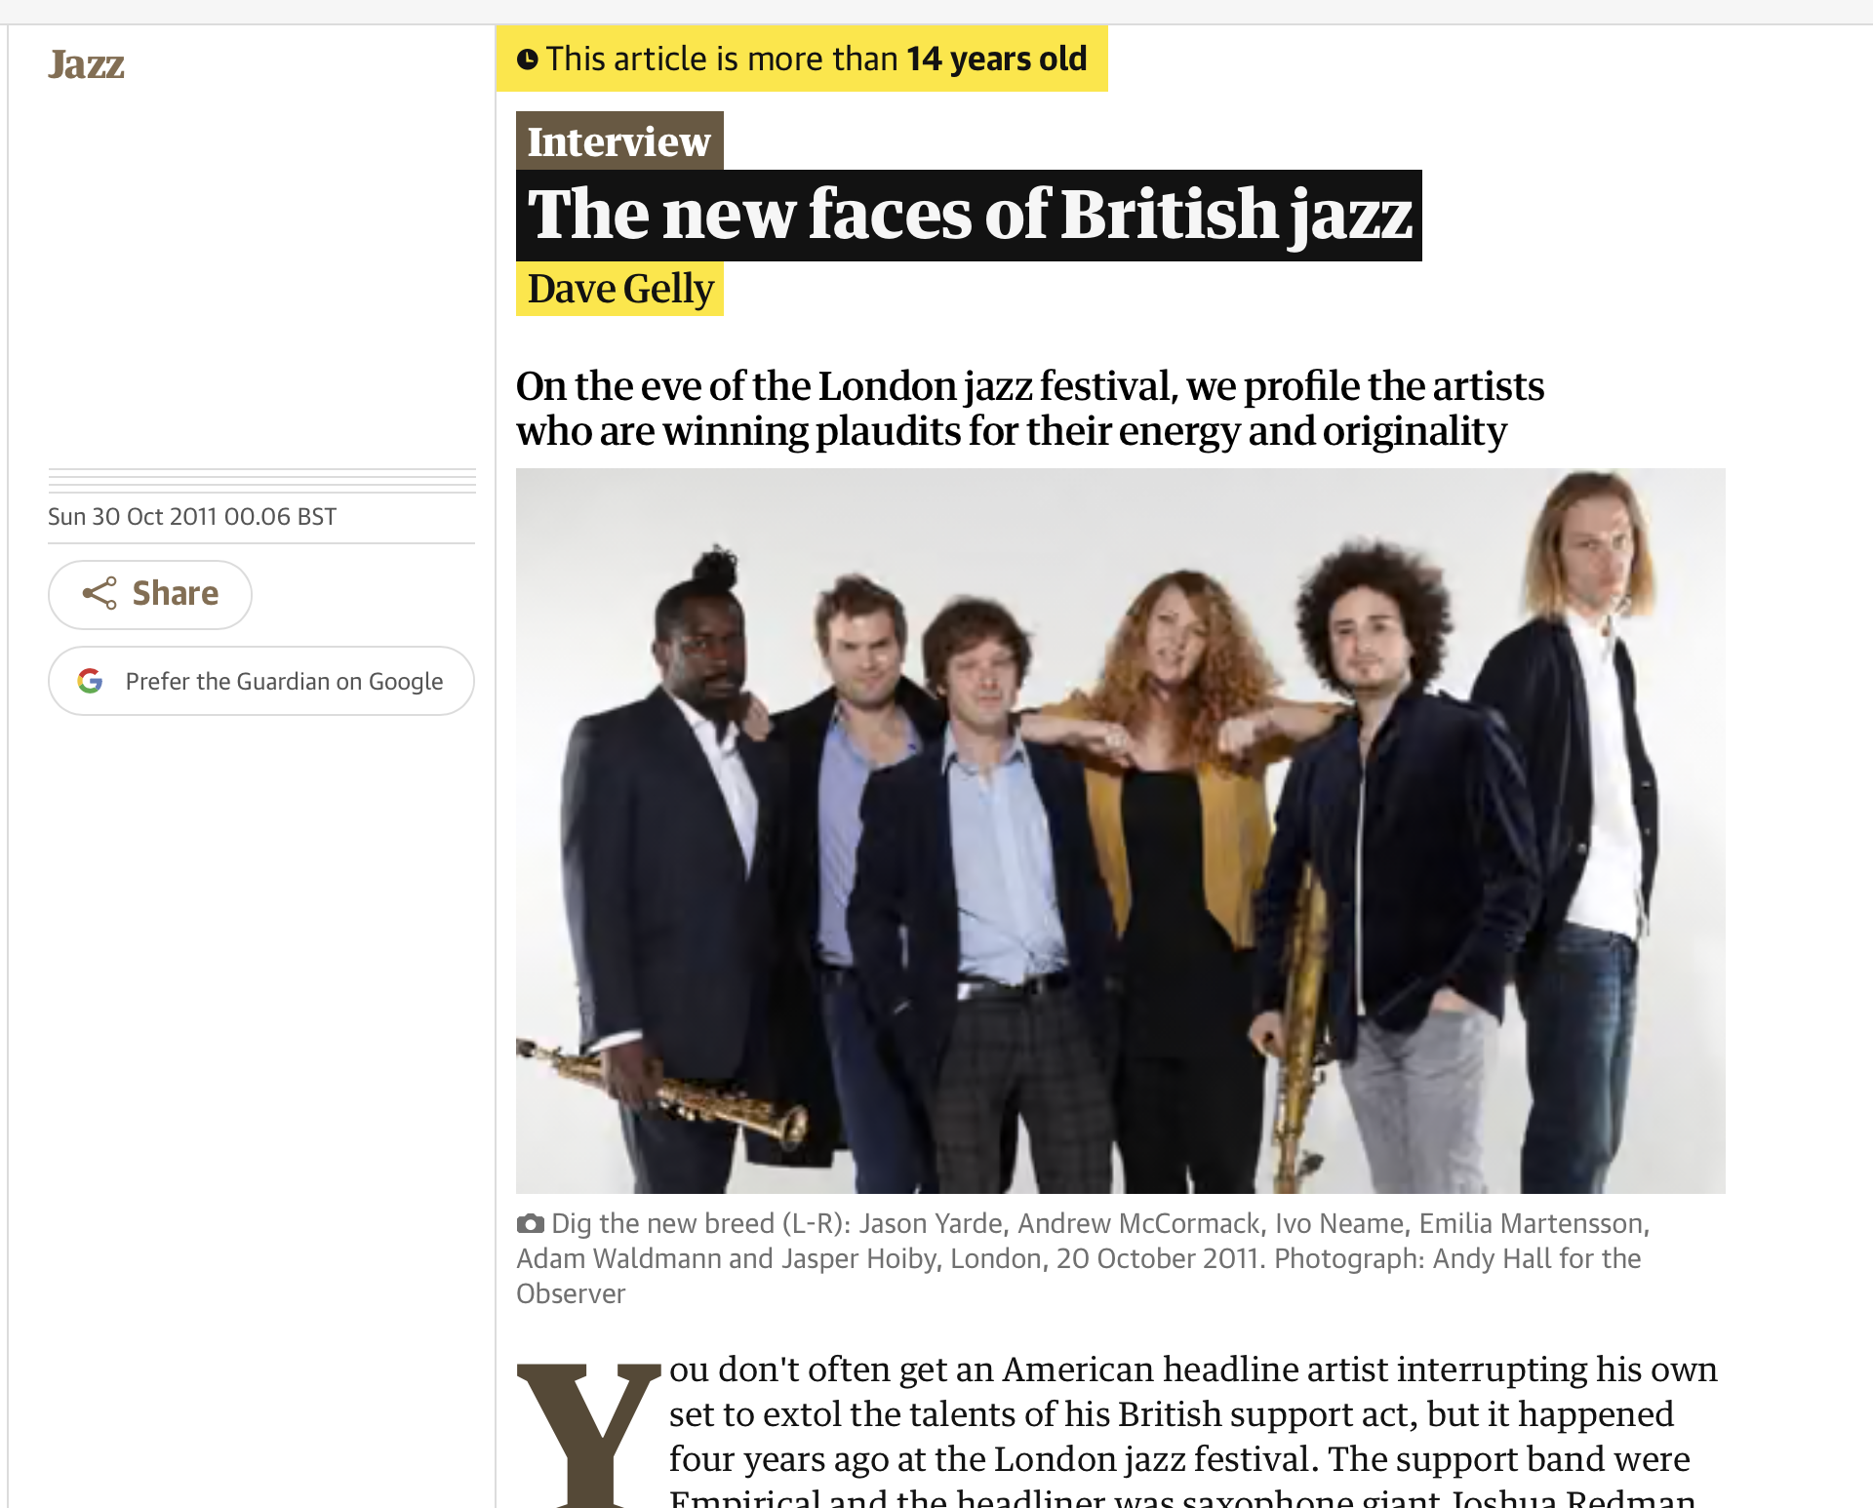Select Prefer the Guardian on Google text
Screen dimensions: 1873x1508
coord(284,681)
